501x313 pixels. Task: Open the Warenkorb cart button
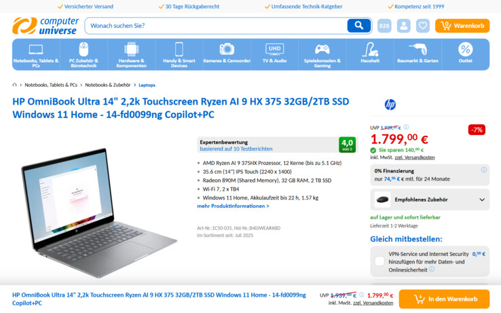[x=462, y=26]
